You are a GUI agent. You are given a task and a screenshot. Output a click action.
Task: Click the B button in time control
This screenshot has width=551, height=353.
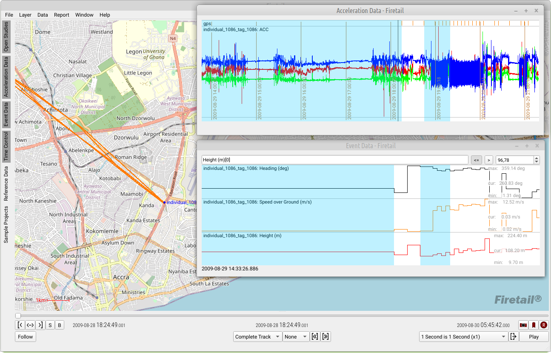(x=60, y=325)
